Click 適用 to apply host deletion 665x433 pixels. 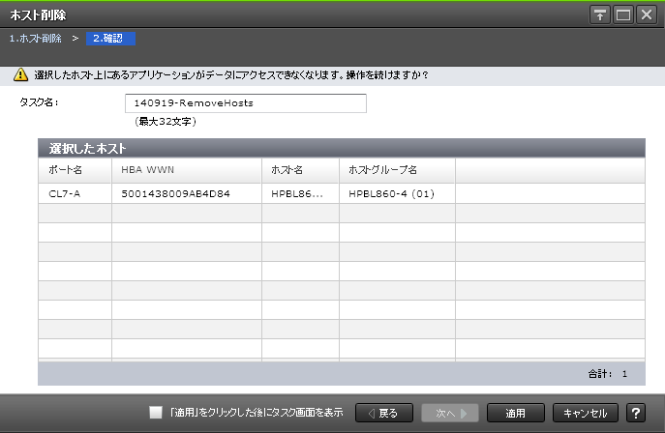[x=516, y=413]
